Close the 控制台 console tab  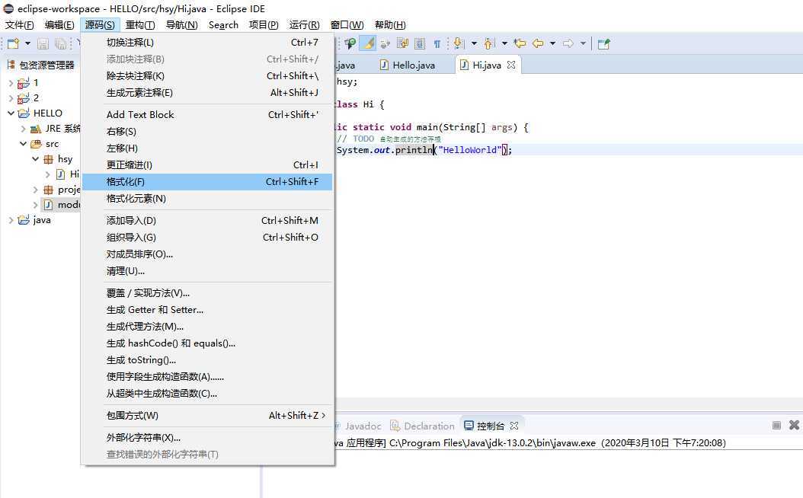(514, 426)
